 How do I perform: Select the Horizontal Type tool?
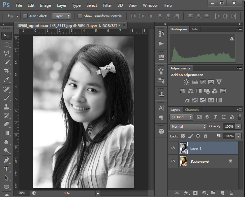[x=6, y=169]
